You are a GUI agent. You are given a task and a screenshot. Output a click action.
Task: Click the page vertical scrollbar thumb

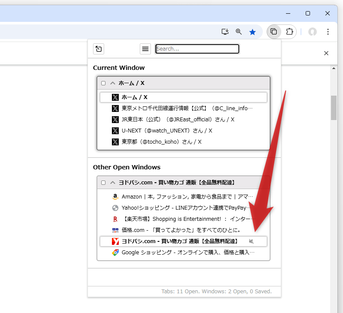click(x=334, y=108)
